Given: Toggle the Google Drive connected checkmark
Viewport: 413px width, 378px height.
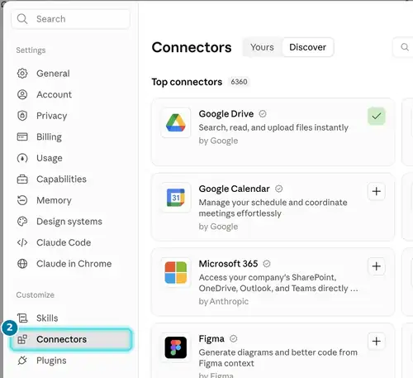Looking at the screenshot, I should click(377, 116).
